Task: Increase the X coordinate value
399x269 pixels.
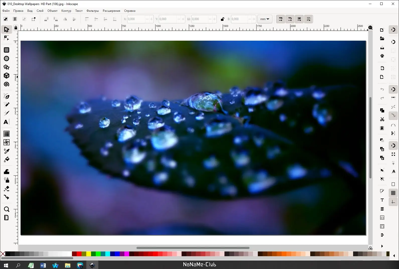Action: [x=151, y=19]
